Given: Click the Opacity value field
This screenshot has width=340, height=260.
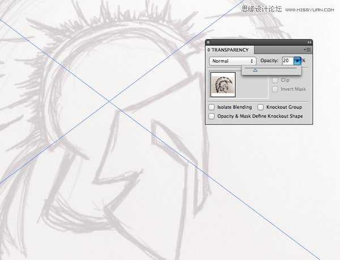Looking at the screenshot, I should 288,61.
